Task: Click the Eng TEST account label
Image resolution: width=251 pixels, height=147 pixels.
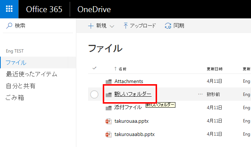Action: 15,51
